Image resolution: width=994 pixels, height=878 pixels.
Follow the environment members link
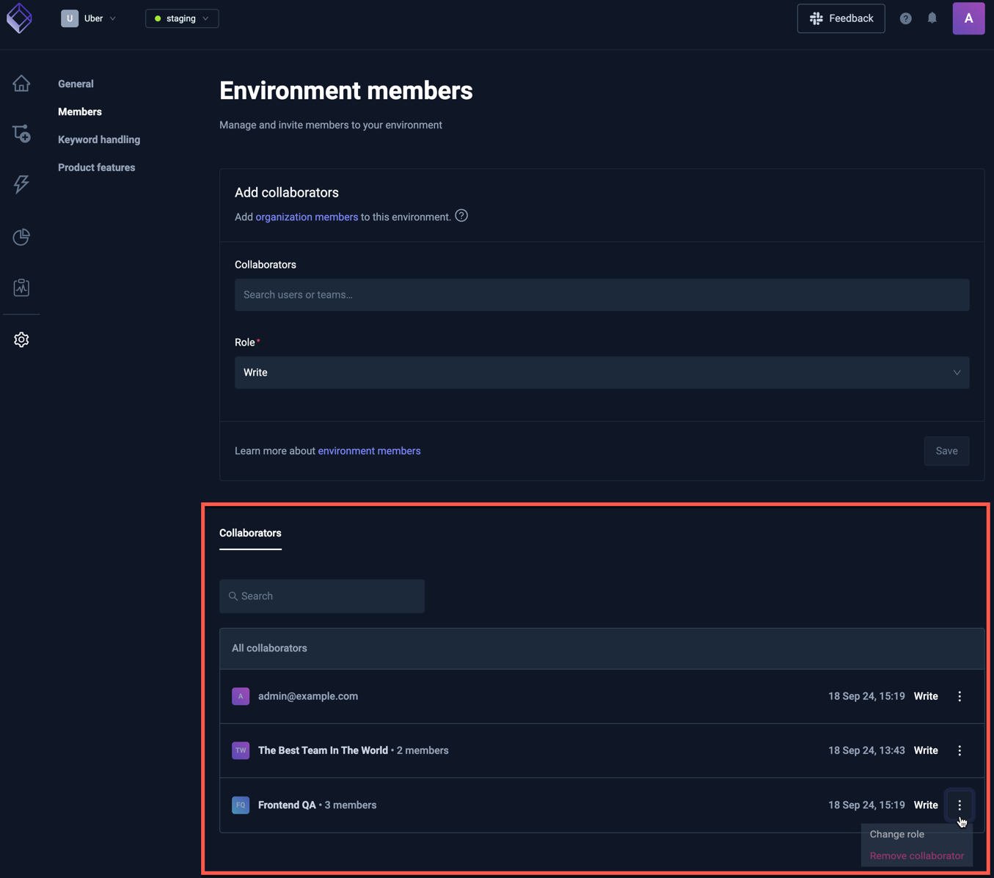pyautogui.click(x=369, y=451)
